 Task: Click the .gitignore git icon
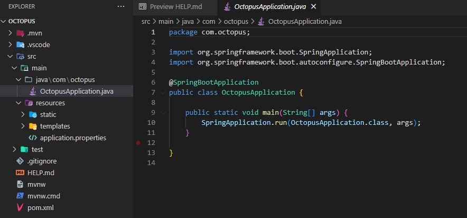pos(20,161)
